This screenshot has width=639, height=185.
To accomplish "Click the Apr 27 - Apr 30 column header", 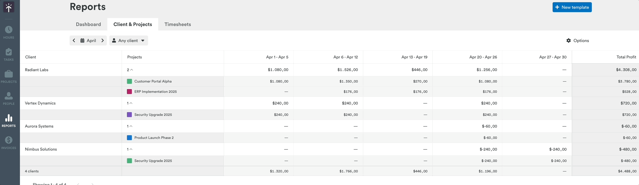I will click(x=553, y=57).
